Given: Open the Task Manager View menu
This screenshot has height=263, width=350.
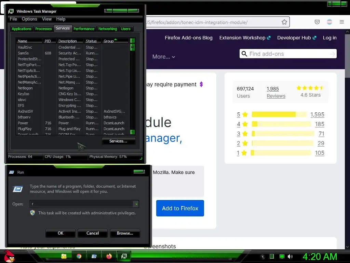Looking at the screenshot, I should 47,19.
